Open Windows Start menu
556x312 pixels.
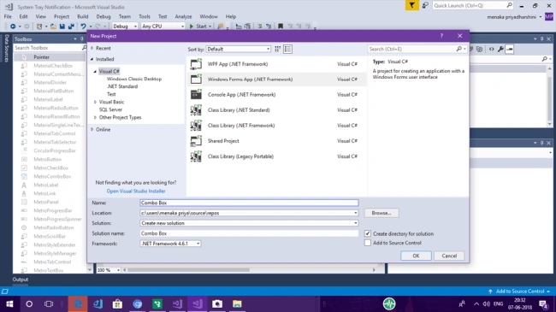tap(9, 303)
